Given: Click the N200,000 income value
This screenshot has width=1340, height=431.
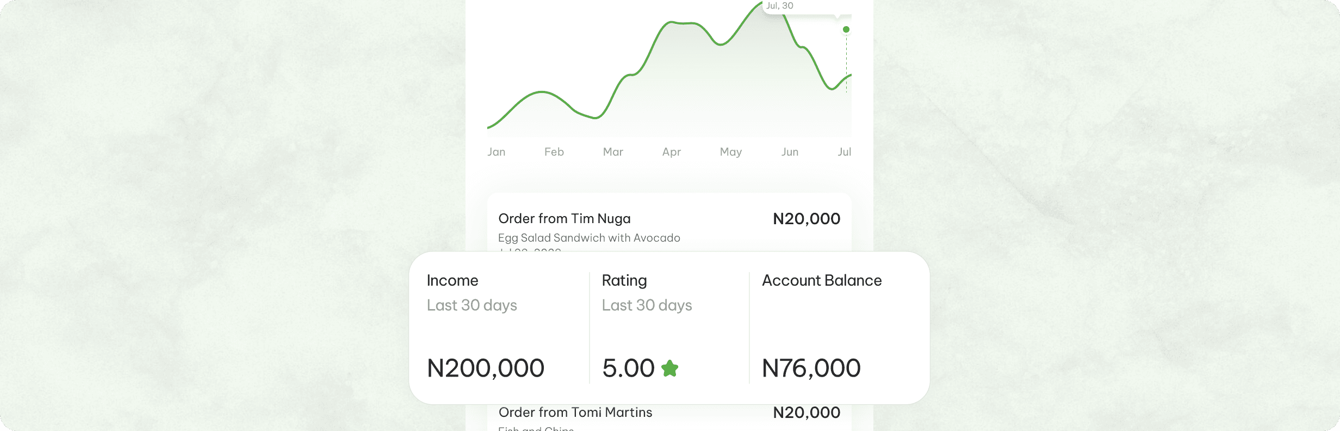Looking at the screenshot, I should pyautogui.click(x=486, y=368).
